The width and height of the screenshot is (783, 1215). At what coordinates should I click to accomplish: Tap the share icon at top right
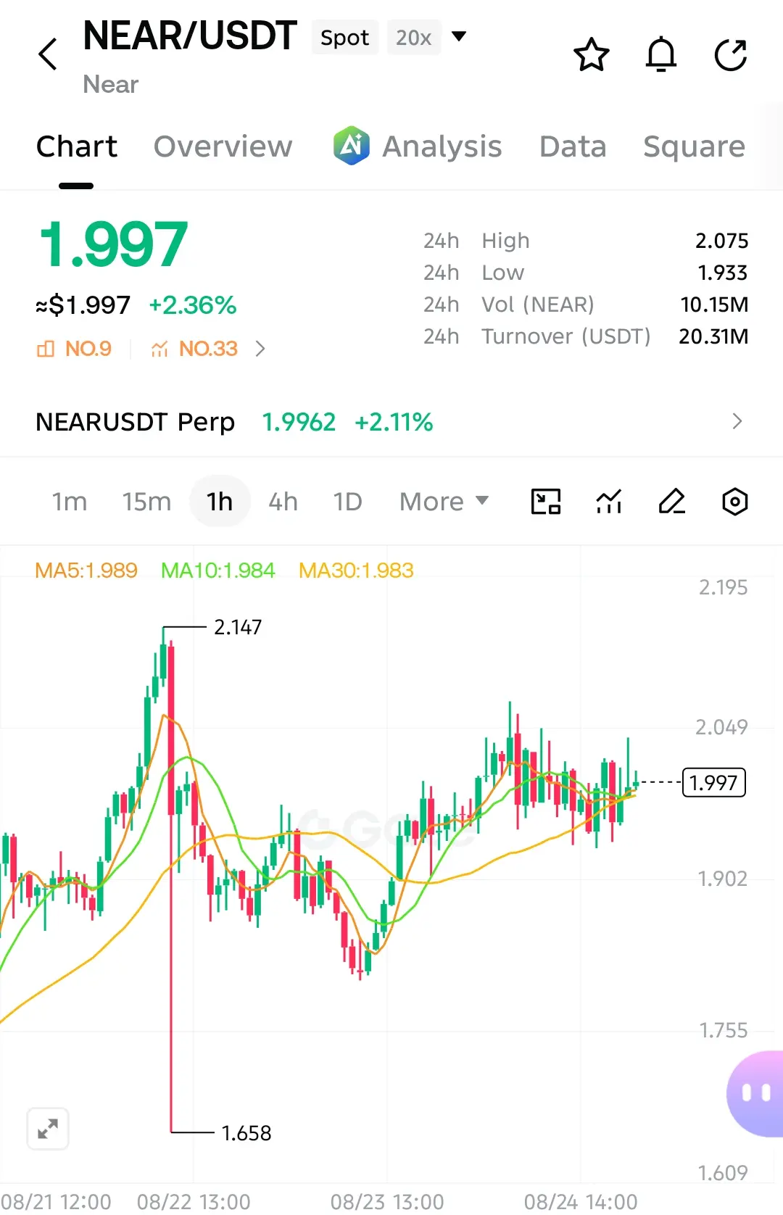pyautogui.click(x=731, y=54)
